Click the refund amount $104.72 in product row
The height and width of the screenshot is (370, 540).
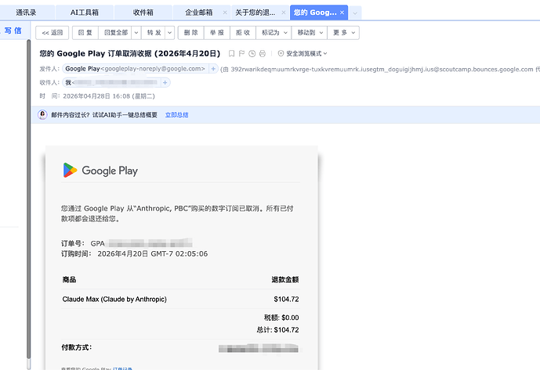click(x=286, y=299)
